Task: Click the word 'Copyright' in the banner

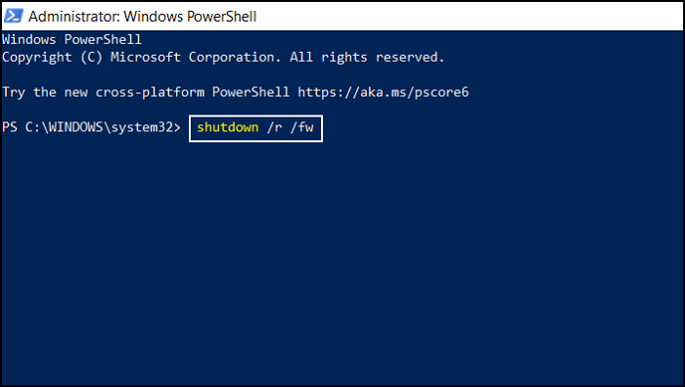Action: [x=37, y=57]
